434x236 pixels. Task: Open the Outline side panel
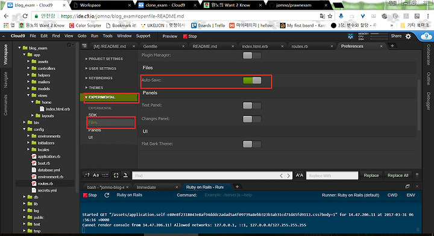[428, 78]
